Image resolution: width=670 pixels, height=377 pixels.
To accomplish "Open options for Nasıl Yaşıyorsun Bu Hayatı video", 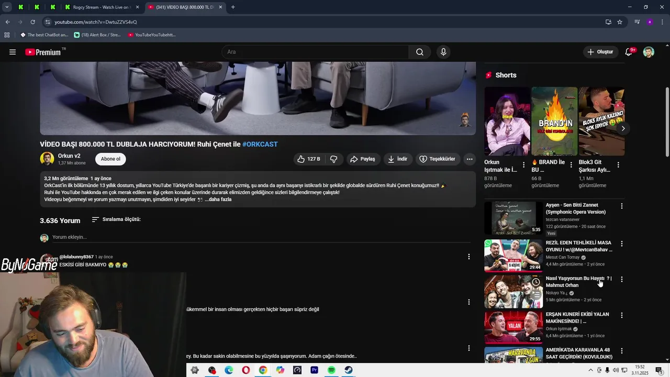I will (622, 279).
